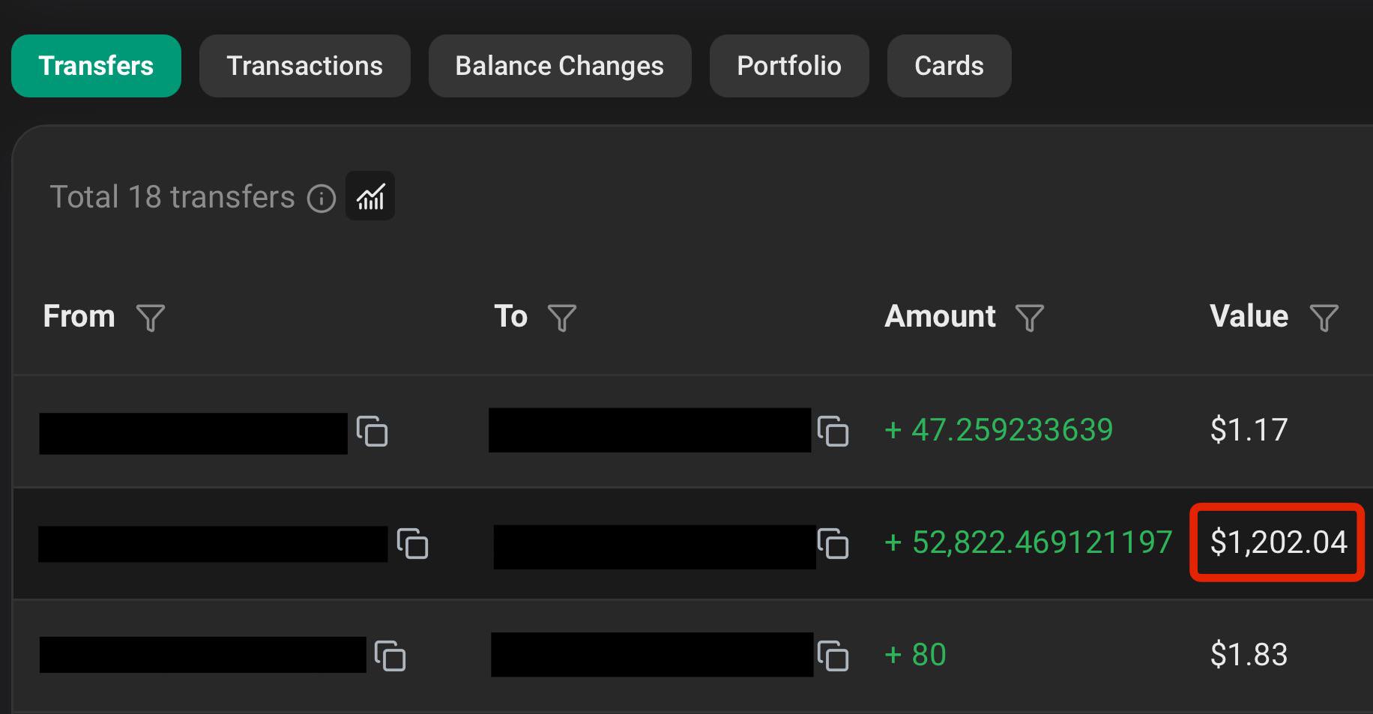Open the Amount column filter
This screenshot has height=714, width=1373.
tap(1029, 318)
